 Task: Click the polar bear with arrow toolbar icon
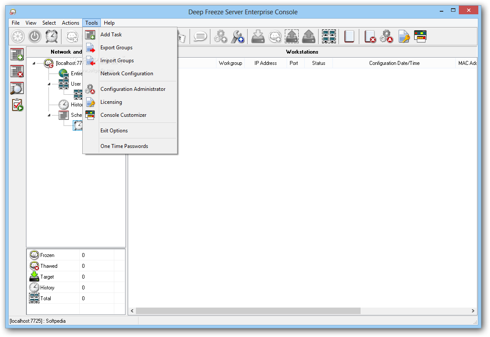(x=275, y=36)
